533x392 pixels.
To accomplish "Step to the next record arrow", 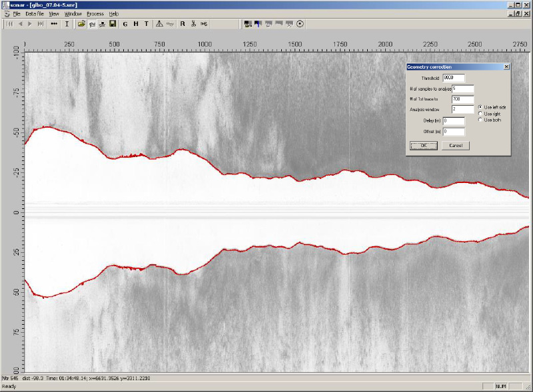I will click(x=30, y=24).
